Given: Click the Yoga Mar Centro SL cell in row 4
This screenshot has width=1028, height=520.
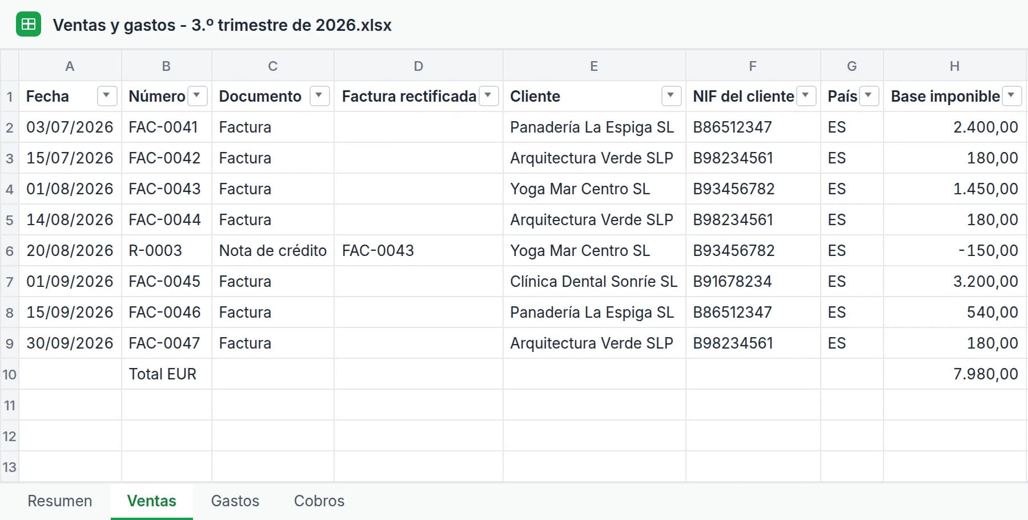Looking at the screenshot, I should click(594, 189).
